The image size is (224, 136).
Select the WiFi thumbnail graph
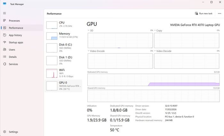tap(52, 73)
